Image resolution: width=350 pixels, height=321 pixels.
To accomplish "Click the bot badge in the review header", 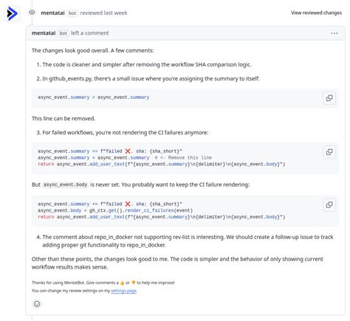I will [x=72, y=13].
